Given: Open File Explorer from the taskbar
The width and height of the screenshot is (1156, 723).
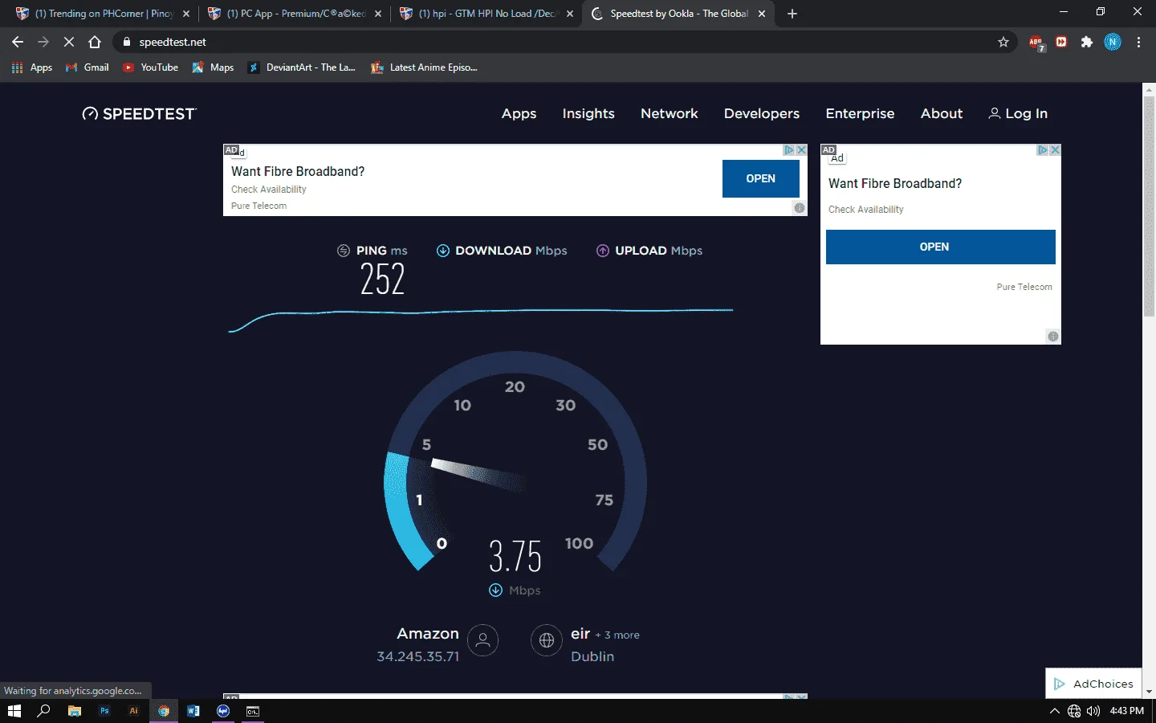Looking at the screenshot, I should [x=75, y=711].
